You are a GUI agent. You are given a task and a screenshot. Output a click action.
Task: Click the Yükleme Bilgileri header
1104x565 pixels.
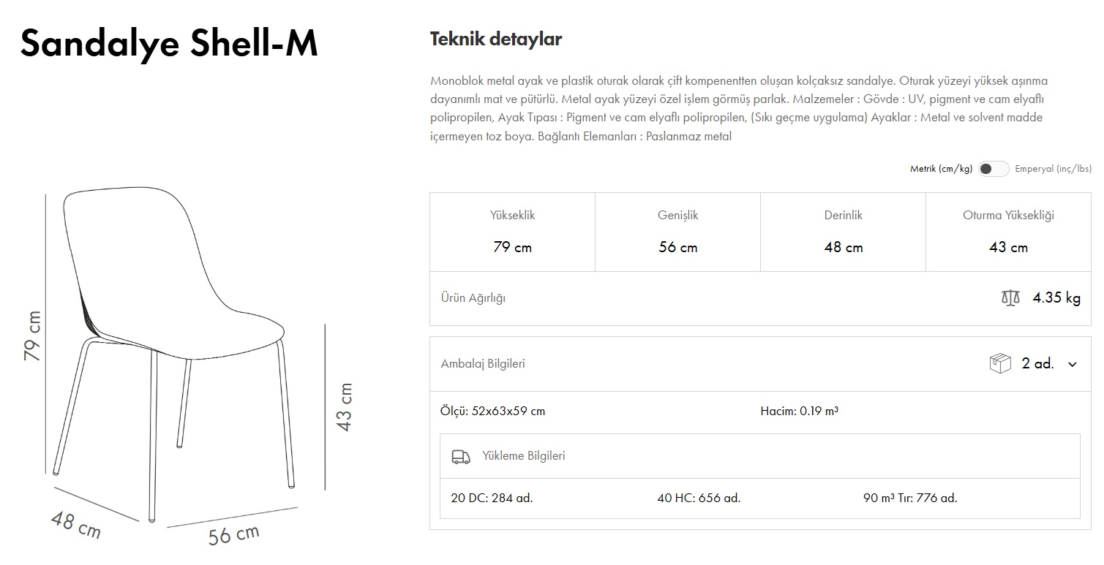(523, 456)
